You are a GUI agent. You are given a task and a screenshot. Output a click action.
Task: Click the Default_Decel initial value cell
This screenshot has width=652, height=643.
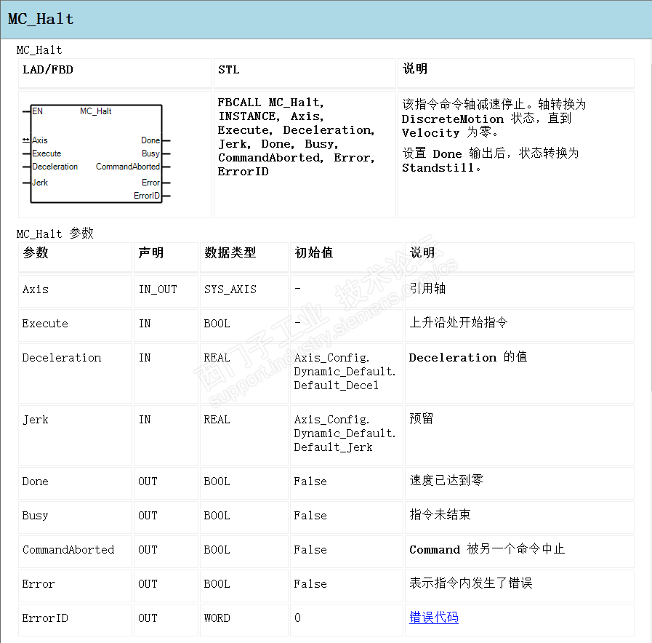tap(347, 373)
